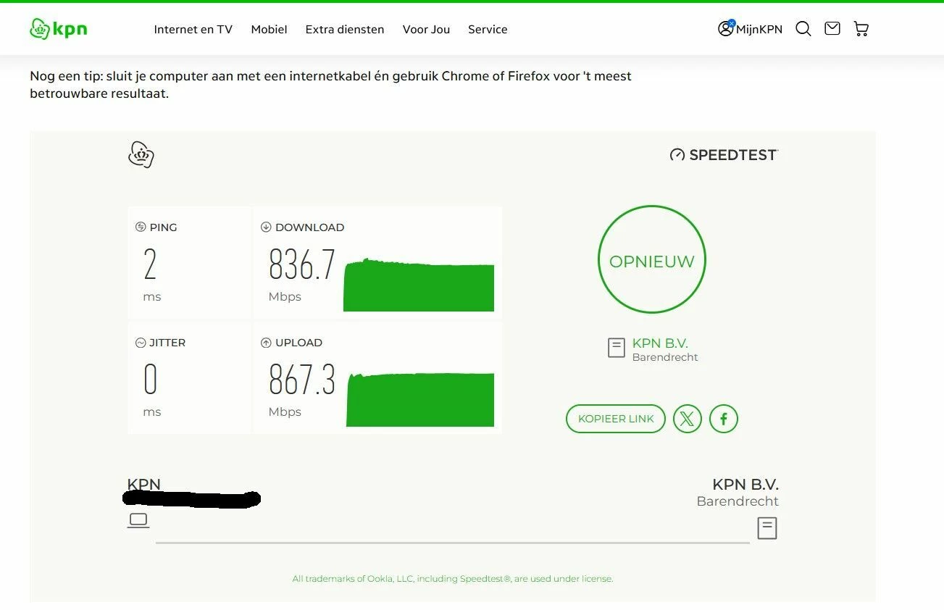Click the ping icon next to PING
This screenshot has width=944, height=610.
(141, 227)
